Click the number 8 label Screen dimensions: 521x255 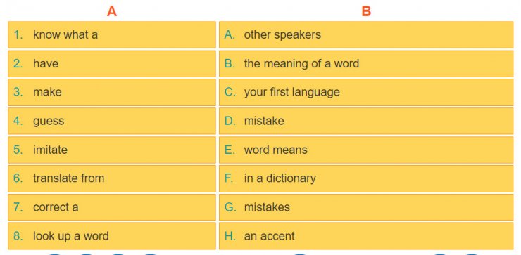pos(18,236)
